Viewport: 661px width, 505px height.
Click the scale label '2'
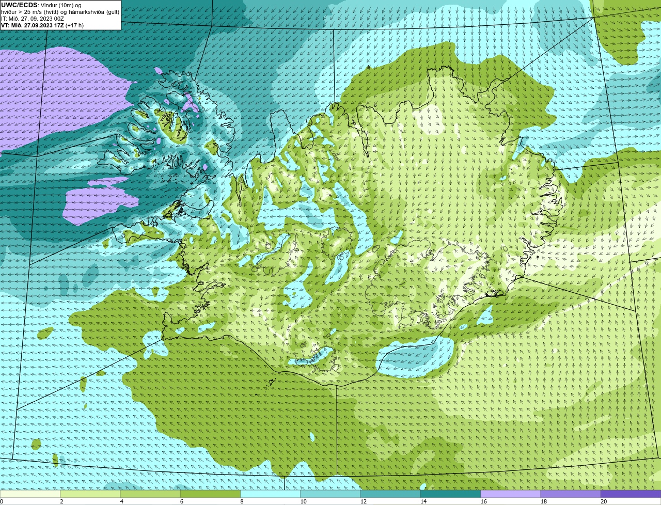coord(61,501)
